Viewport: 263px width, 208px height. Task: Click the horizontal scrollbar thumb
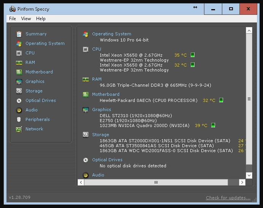coord(156,183)
